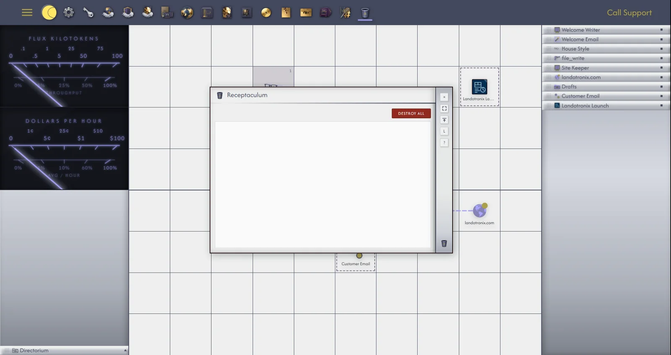Select Landotronix Launch in the list panel
The image size is (671, 355).
point(606,105)
